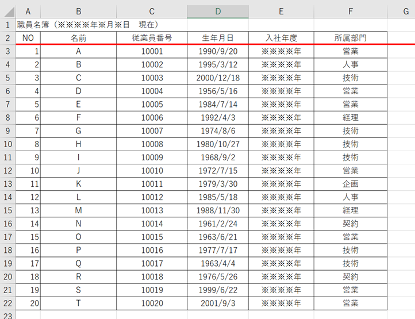Click column G header
415x319 pixels.
pos(405,11)
